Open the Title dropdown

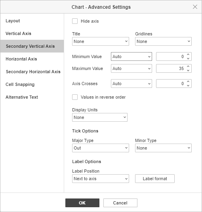click(101, 41)
